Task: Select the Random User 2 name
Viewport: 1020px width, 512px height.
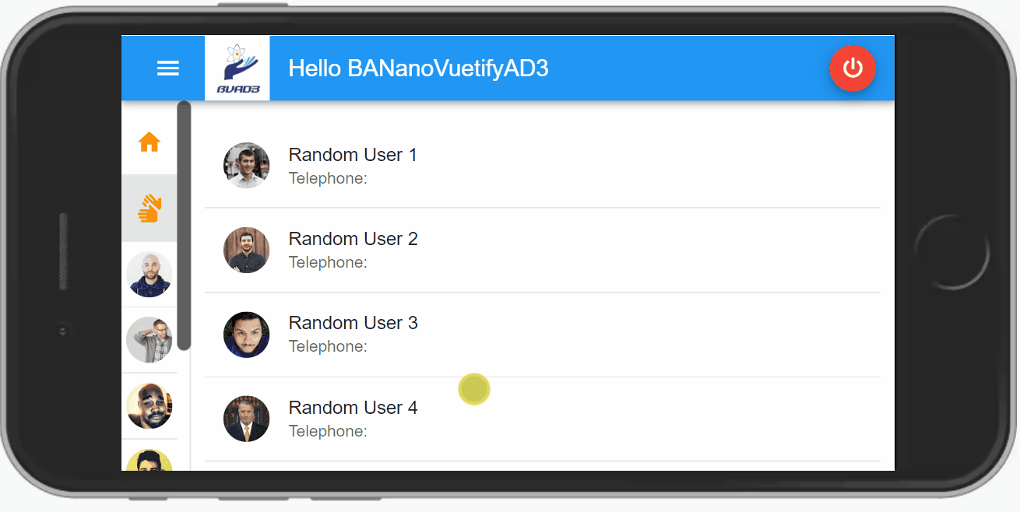Action: pos(353,239)
